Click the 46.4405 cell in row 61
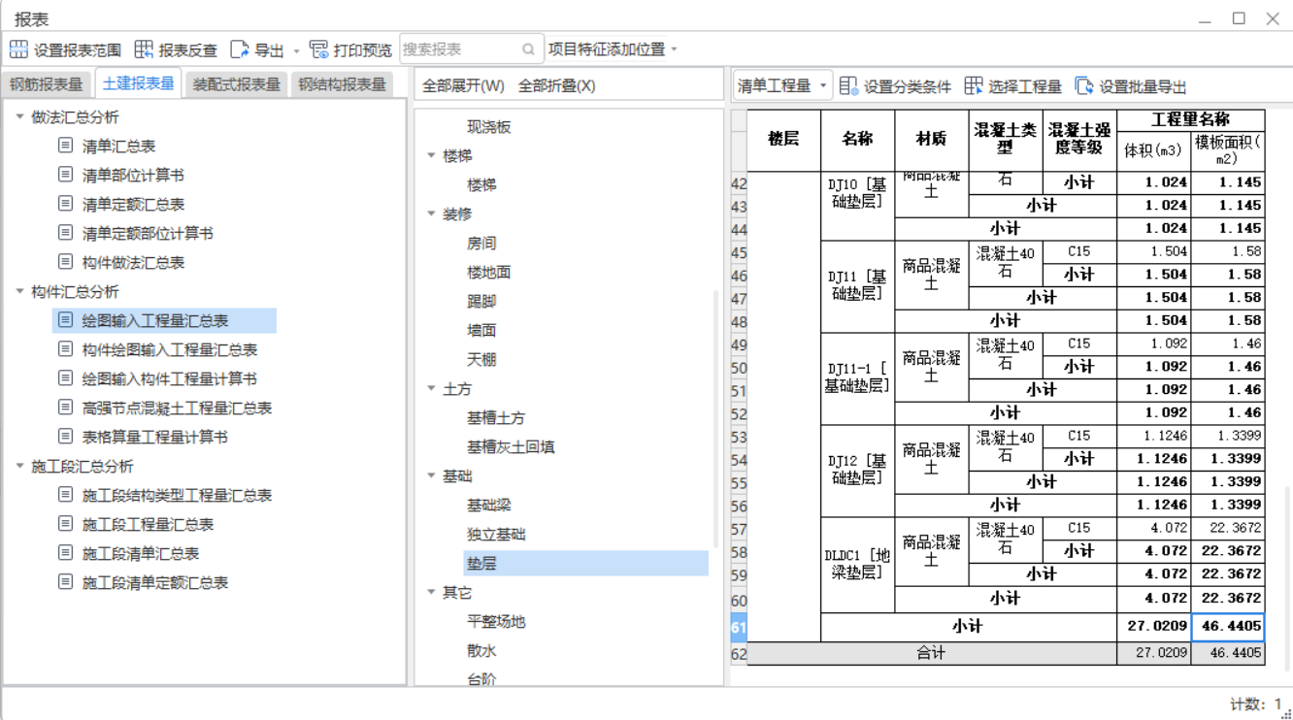The height and width of the screenshot is (720, 1293). tap(1228, 627)
